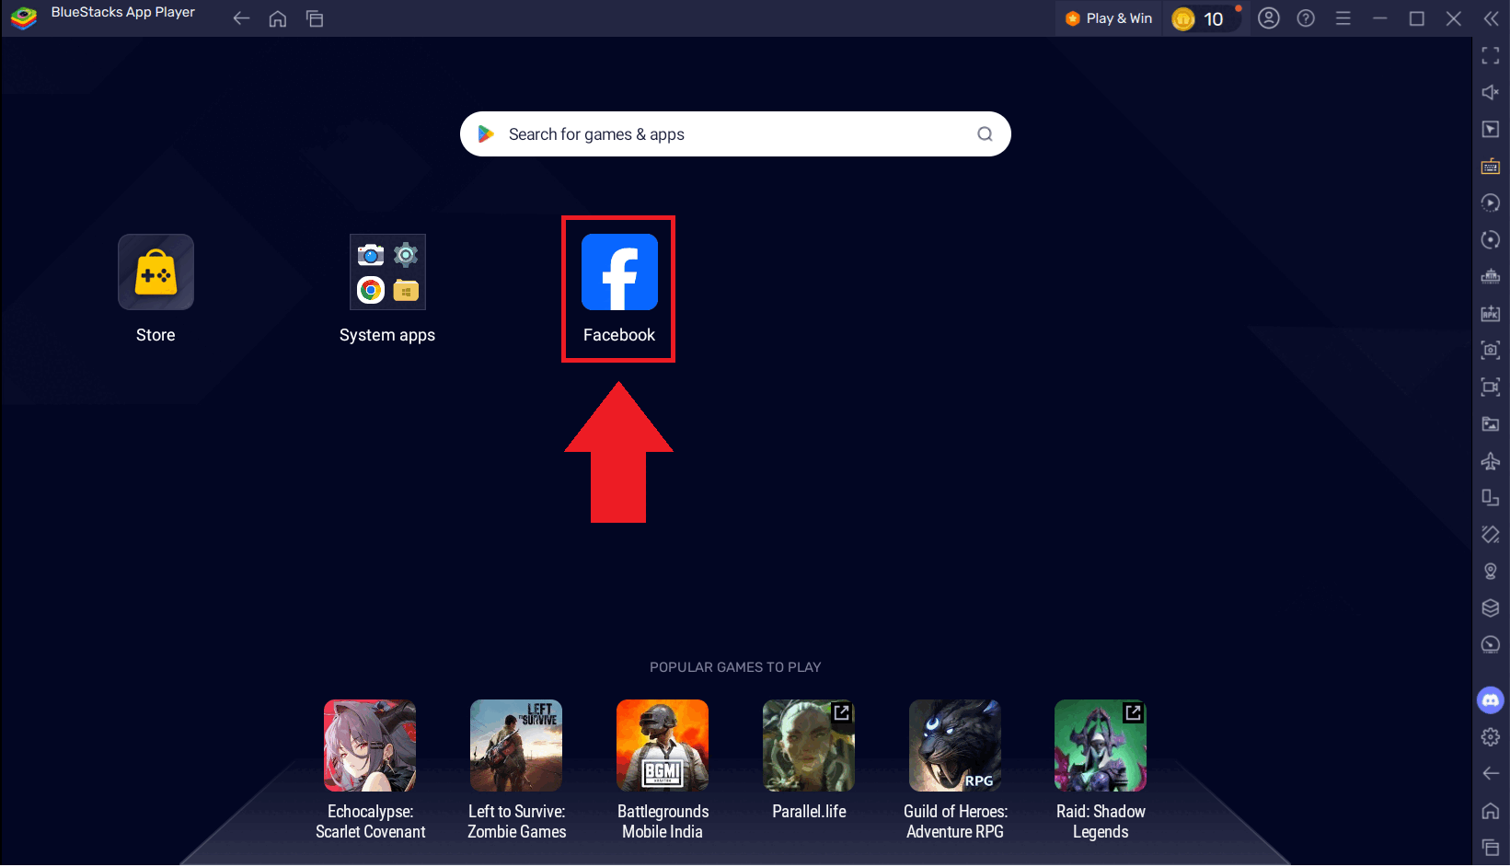Go to home via top bar icon

[278, 18]
